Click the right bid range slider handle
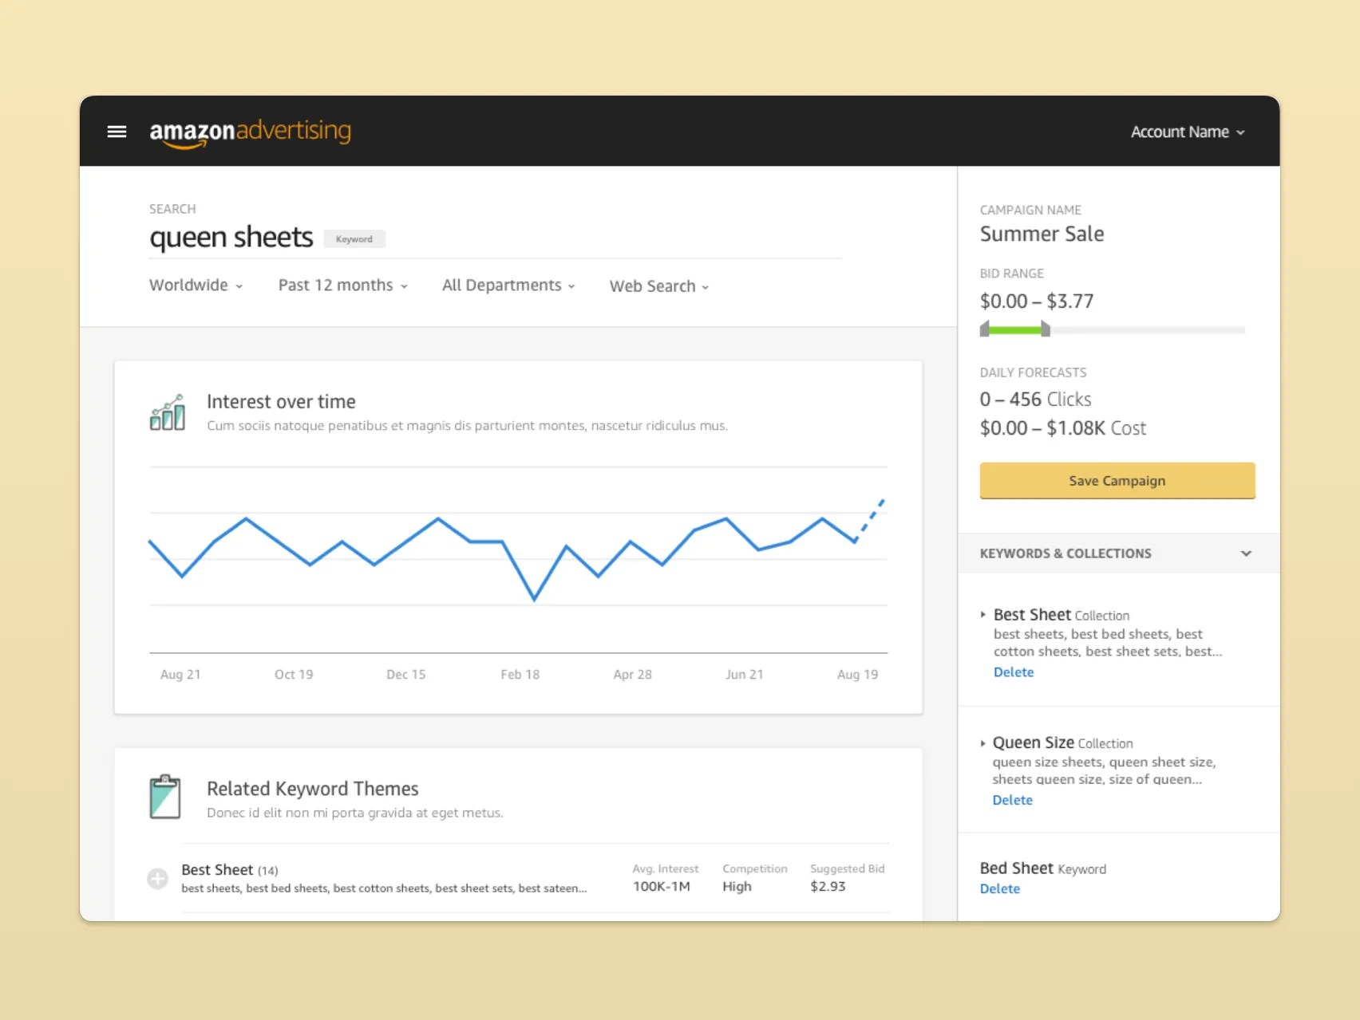This screenshot has width=1360, height=1020. coord(1046,329)
